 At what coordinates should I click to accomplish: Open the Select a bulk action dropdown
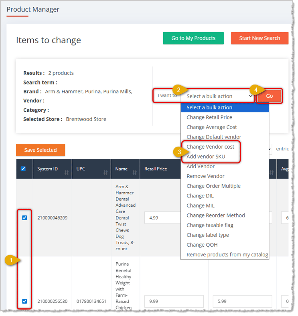[218, 96]
